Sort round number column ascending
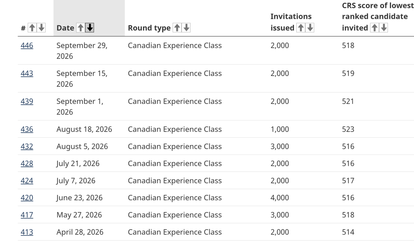414x244 pixels. 32,28
